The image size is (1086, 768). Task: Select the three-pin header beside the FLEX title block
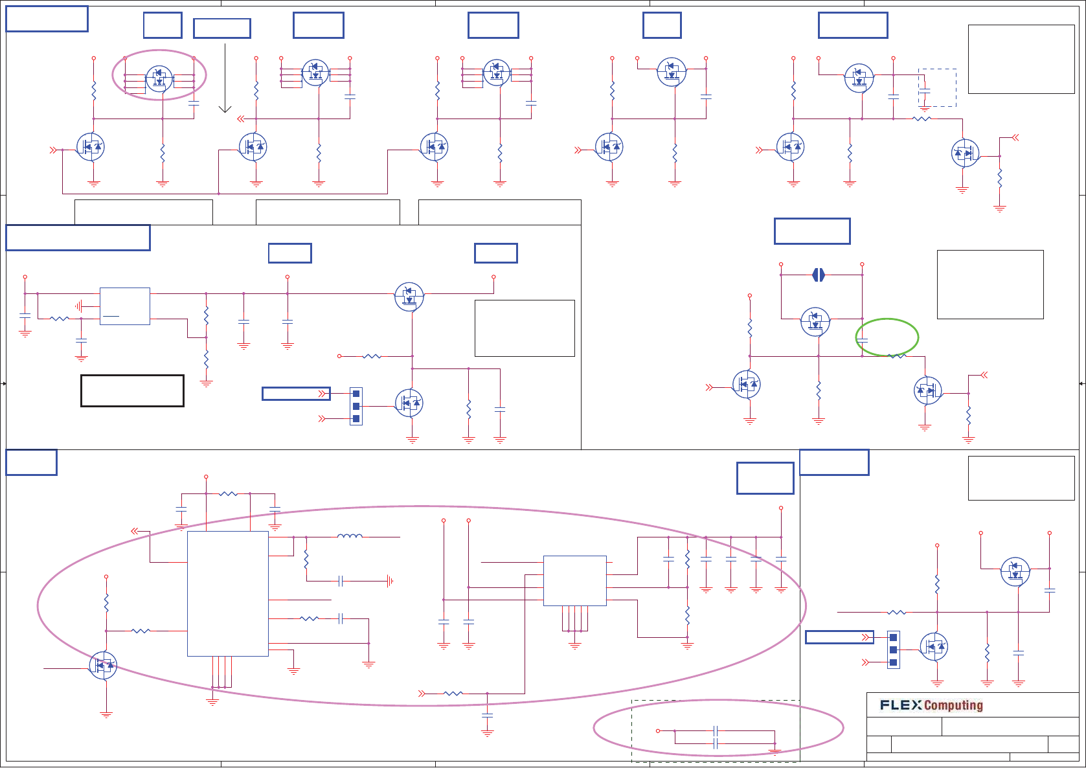point(894,650)
